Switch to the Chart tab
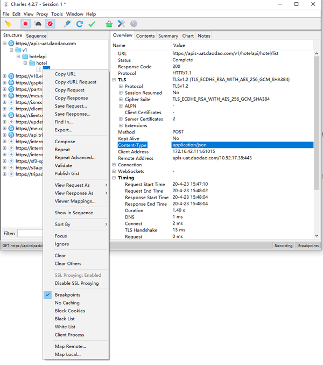The width and height of the screenshot is (323, 365). [x=188, y=36]
